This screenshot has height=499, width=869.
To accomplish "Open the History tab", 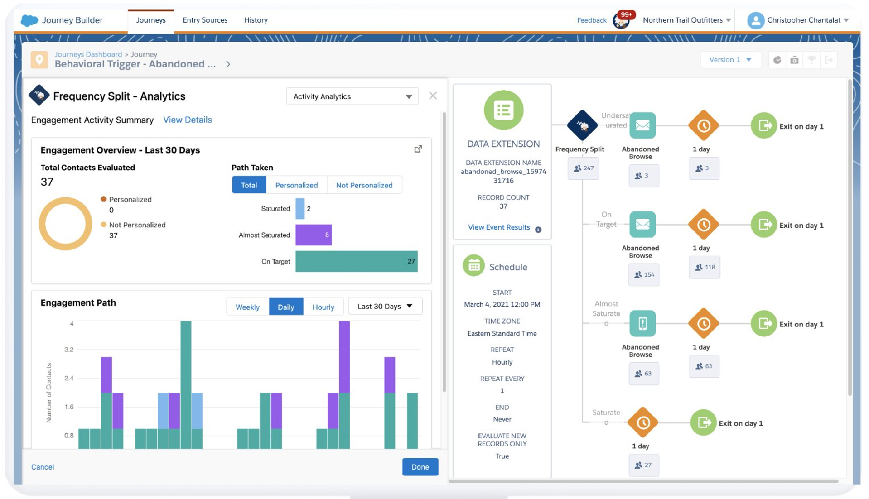I will (x=256, y=20).
